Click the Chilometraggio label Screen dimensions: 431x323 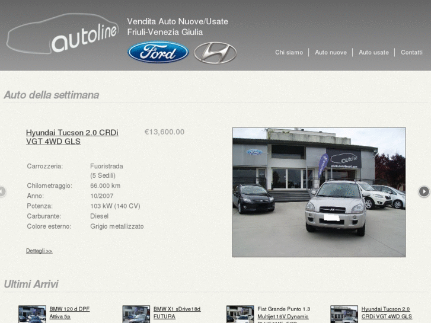(49, 186)
